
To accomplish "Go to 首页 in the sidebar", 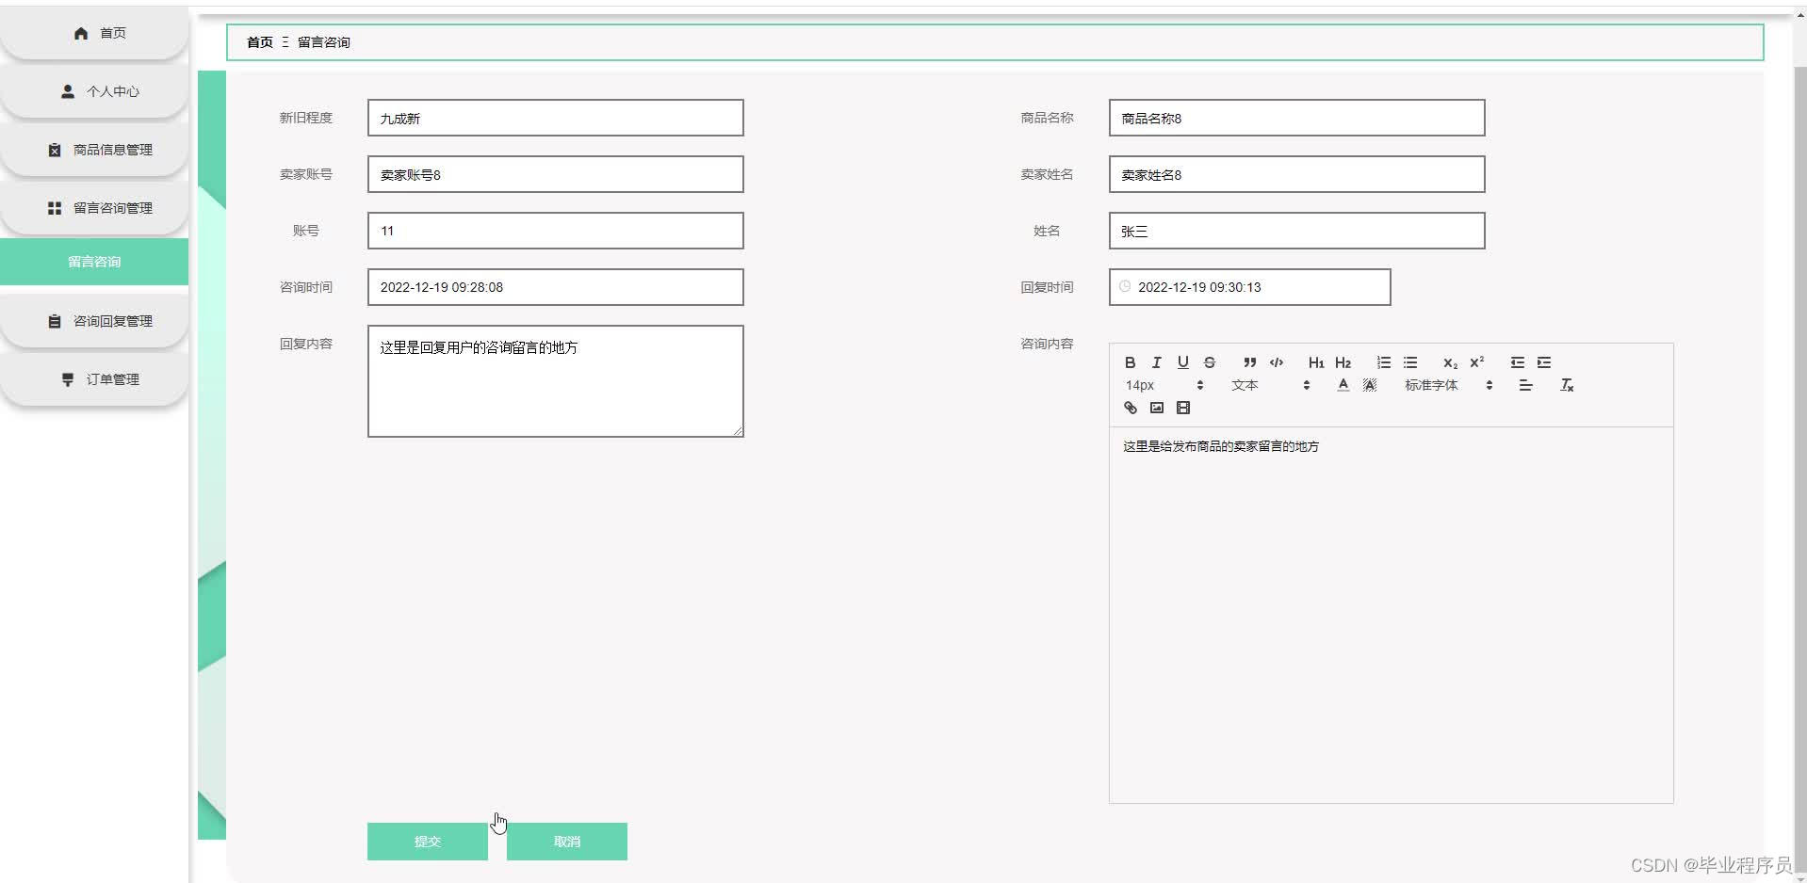I will 94,33.
